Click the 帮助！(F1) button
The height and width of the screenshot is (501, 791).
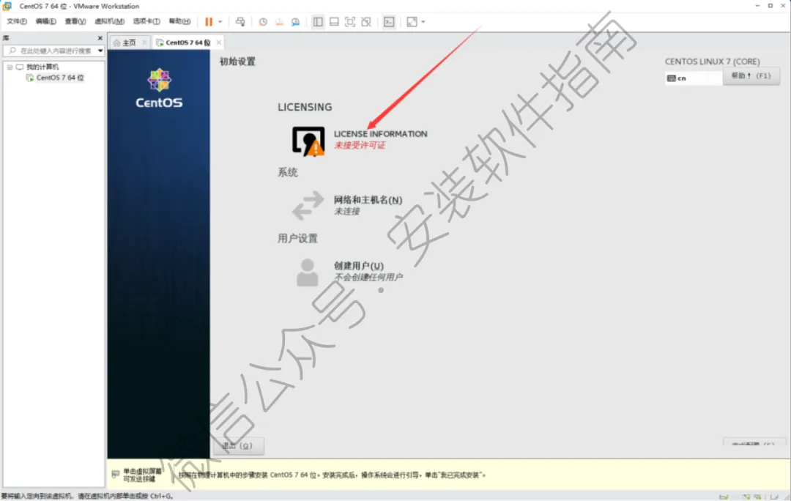(x=751, y=75)
